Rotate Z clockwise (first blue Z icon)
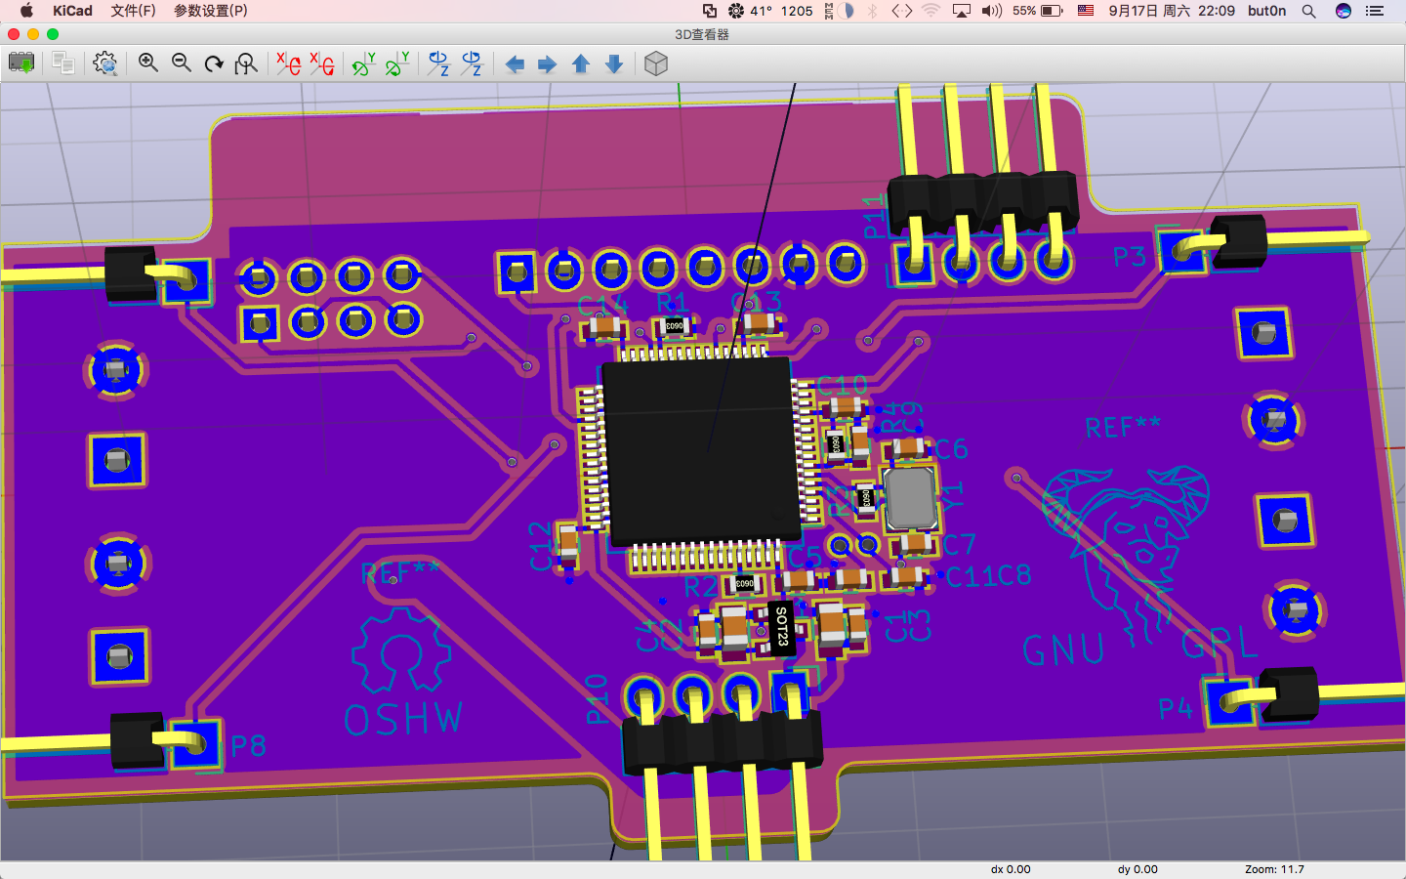 [438, 63]
